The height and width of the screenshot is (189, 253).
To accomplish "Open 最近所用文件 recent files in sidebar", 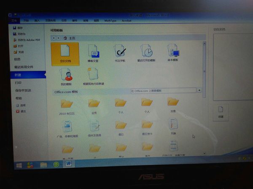I will (x=24, y=67).
